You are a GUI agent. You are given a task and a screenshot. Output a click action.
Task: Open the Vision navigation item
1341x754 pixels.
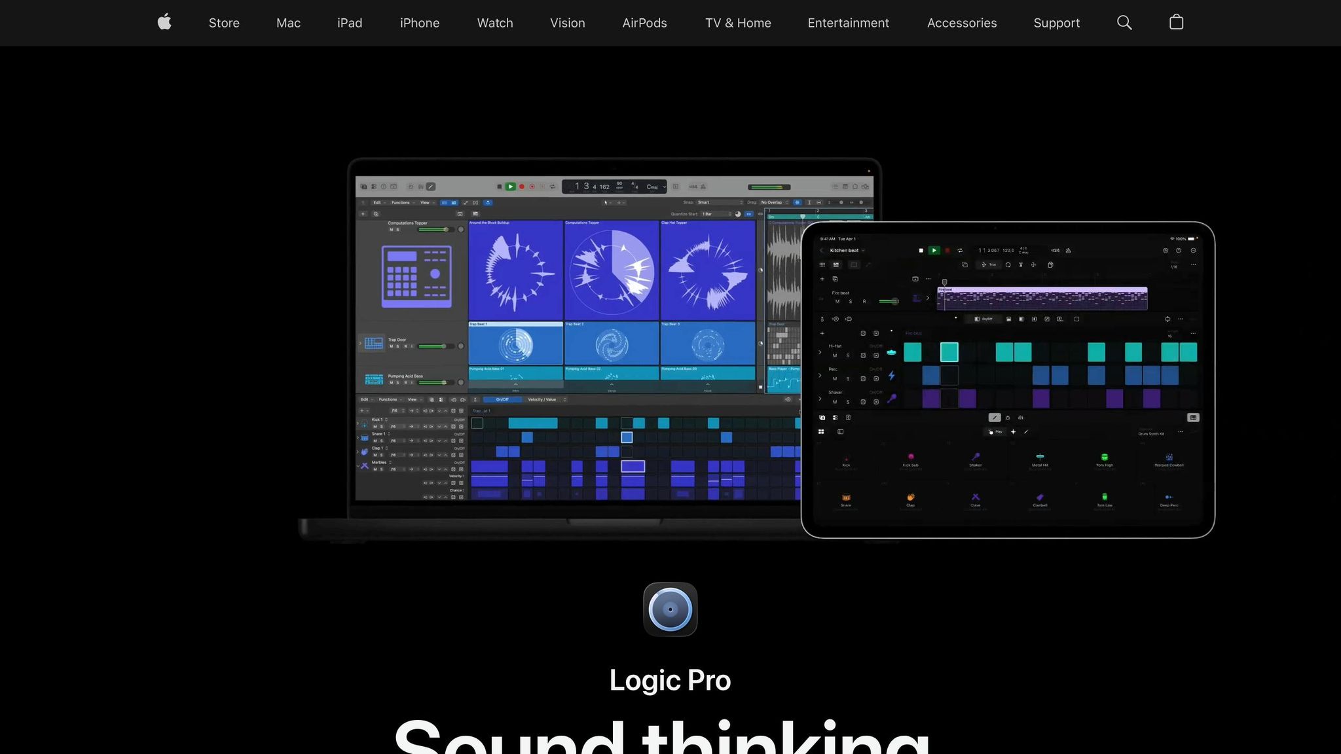(568, 23)
